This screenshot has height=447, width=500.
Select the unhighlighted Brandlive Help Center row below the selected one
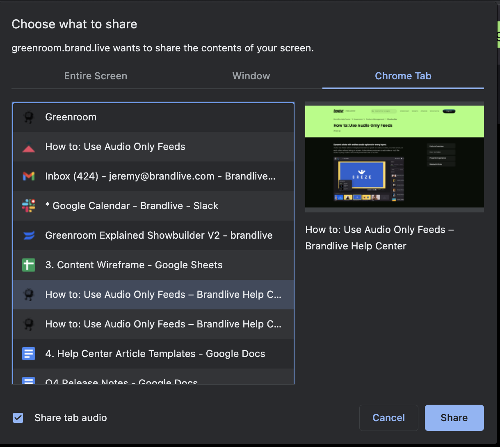pyautogui.click(x=153, y=324)
